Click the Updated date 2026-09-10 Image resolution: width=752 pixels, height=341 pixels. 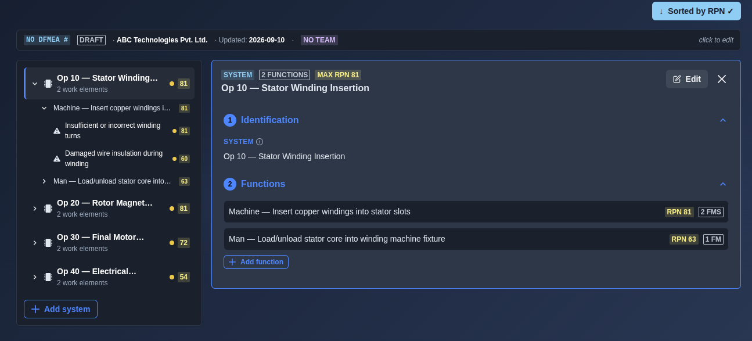tap(267, 40)
